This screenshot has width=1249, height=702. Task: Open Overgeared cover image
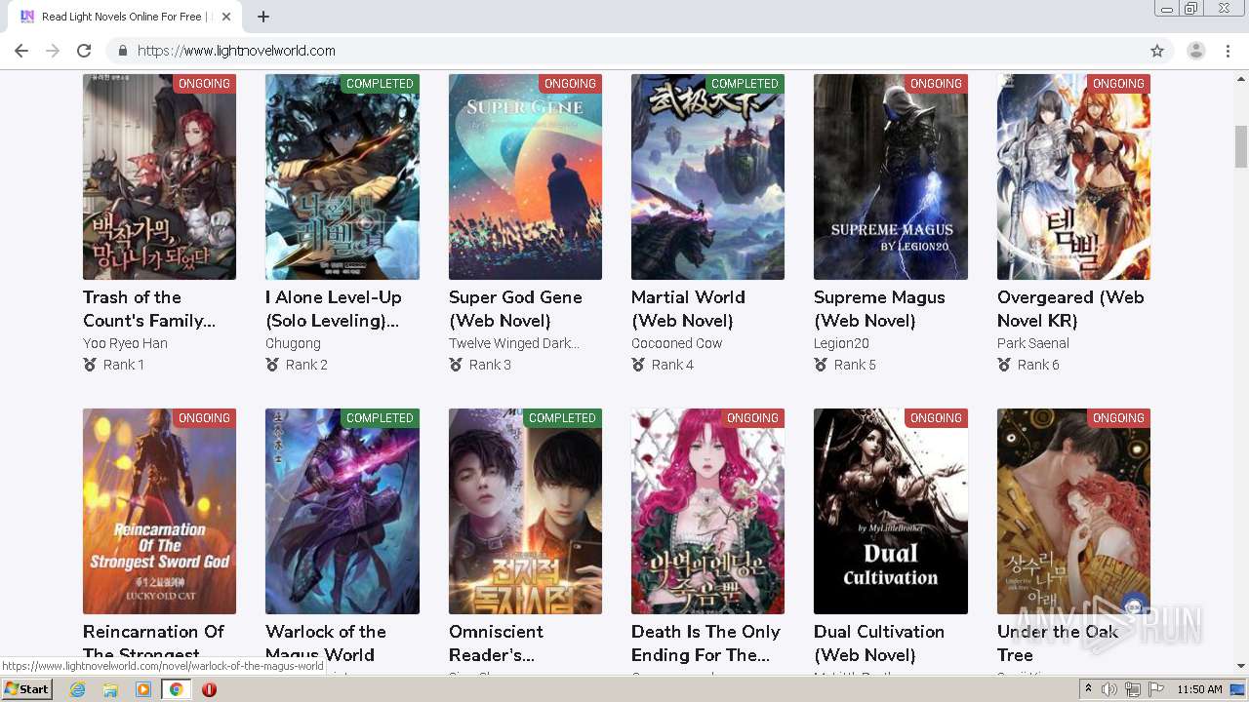[x=1073, y=176]
